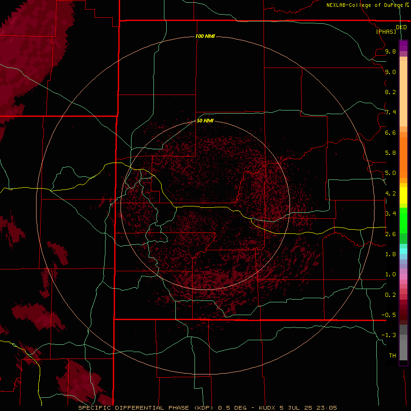The width and height of the screenshot is (411, 411).
Task: Click the 7.4 legend value
Action: point(390,112)
